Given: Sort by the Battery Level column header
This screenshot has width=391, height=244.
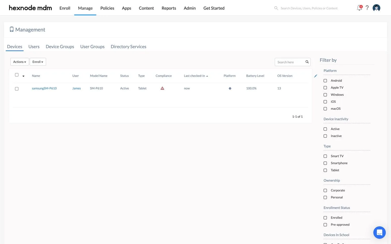Looking at the screenshot, I should pos(255,76).
